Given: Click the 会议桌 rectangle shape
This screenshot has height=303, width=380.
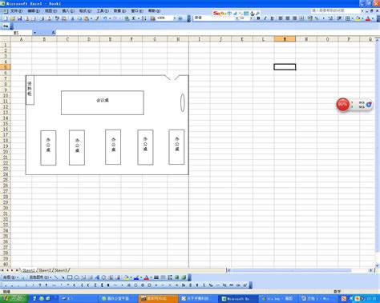Looking at the screenshot, I should pyautogui.click(x=103, y=103).
